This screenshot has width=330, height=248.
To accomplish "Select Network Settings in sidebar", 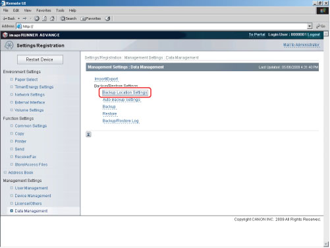I will pyautogui.click(x=30, y=94).
